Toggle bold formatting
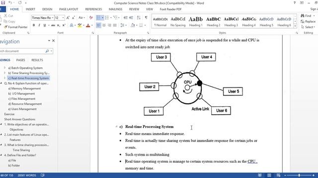Image resolution: width=318 pixels, height=178 pixels. (34, 25)
